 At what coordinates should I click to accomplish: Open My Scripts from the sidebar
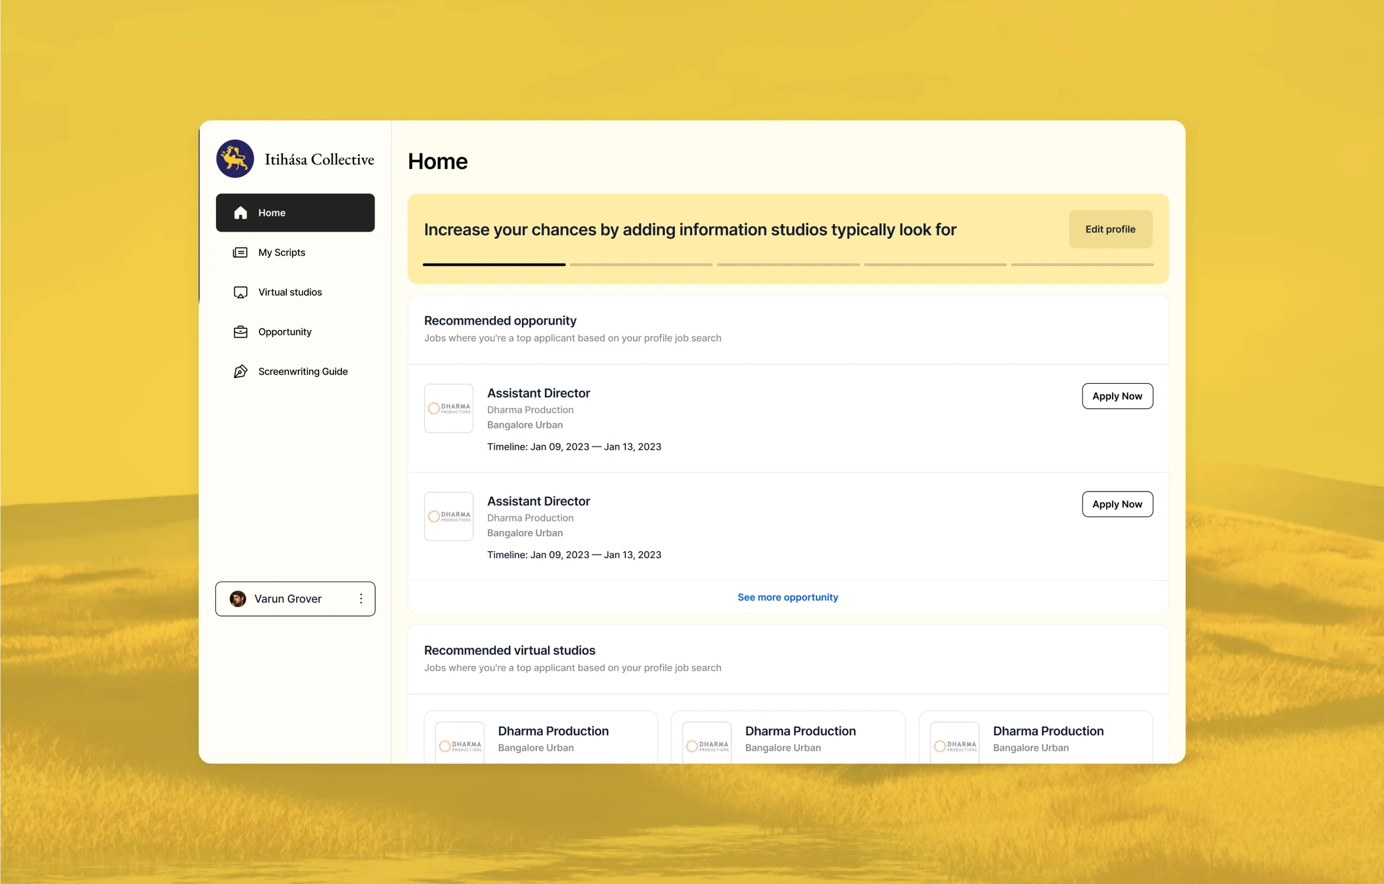point(281,252)
